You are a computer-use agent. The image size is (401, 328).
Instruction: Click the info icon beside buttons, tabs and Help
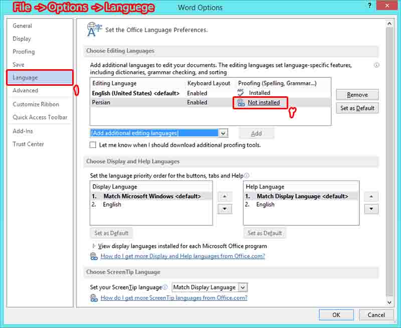point(247,176)
